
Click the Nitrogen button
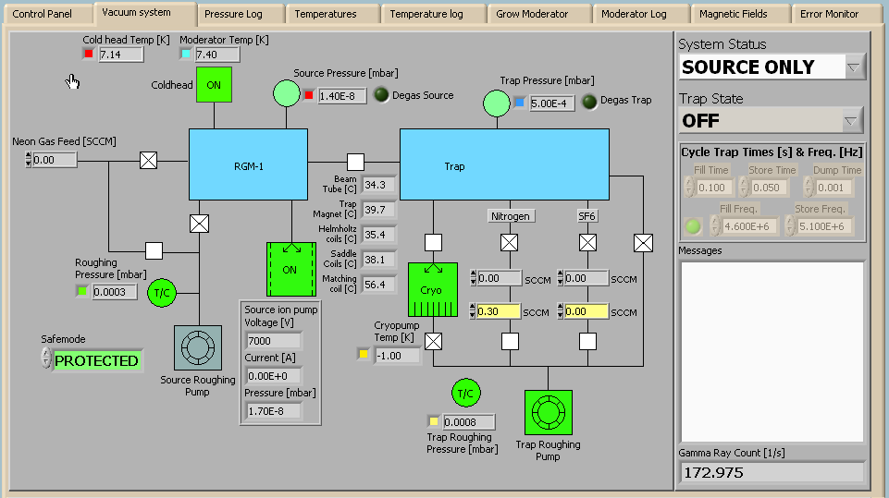511,215
